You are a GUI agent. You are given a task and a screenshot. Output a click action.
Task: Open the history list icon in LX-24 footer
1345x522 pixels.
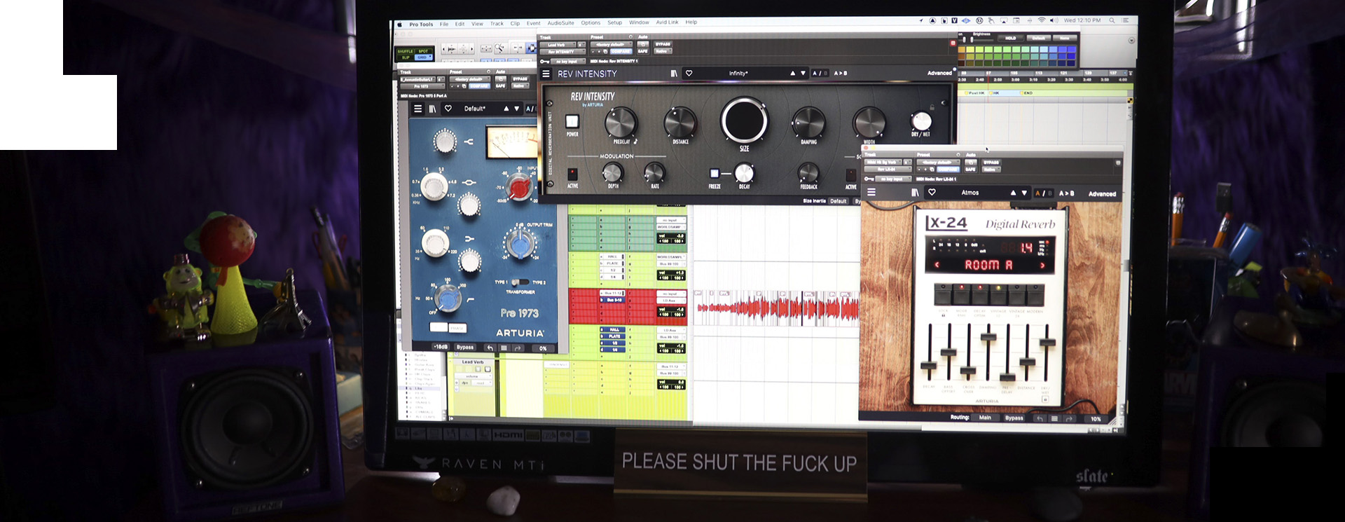tap(1054, 418)
